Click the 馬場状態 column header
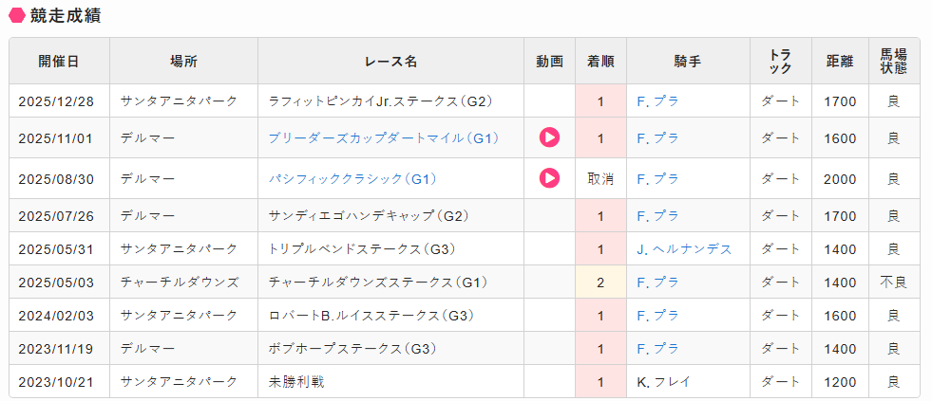This screenshot has width=932, height=401. (893, 62)
